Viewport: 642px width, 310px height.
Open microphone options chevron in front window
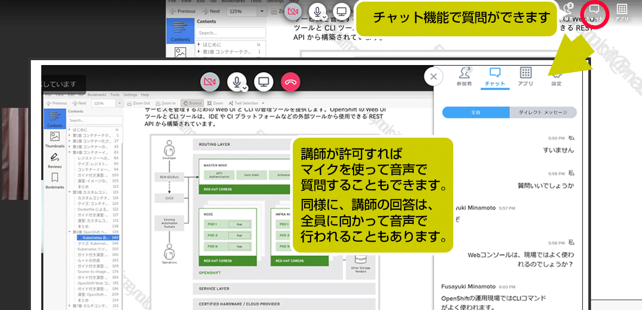click(244, 87)
